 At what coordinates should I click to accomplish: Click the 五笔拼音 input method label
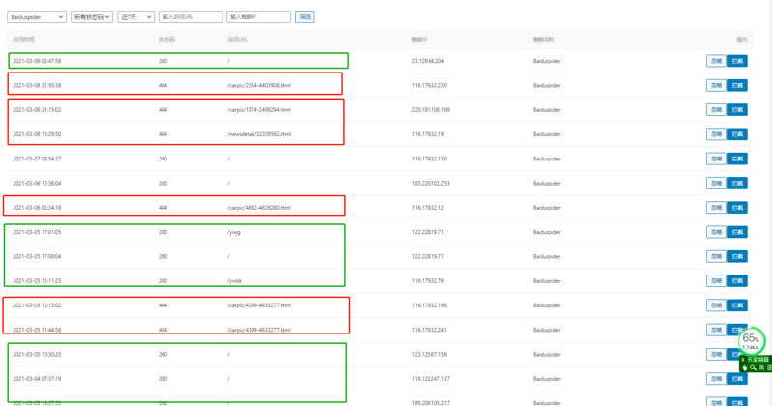(x=759, y=360)
